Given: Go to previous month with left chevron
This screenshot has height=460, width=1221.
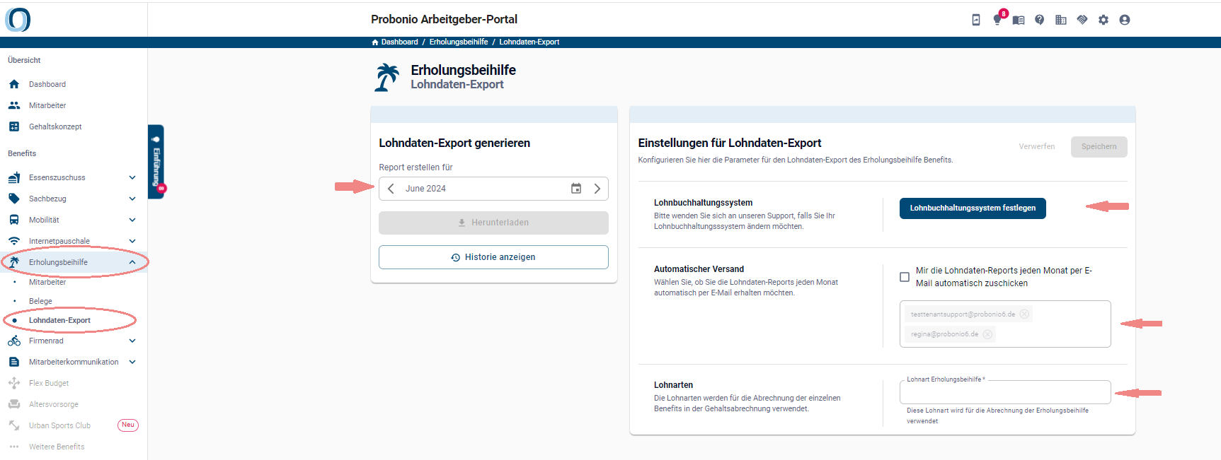Looking at the screenshot, I should point(391,189).
